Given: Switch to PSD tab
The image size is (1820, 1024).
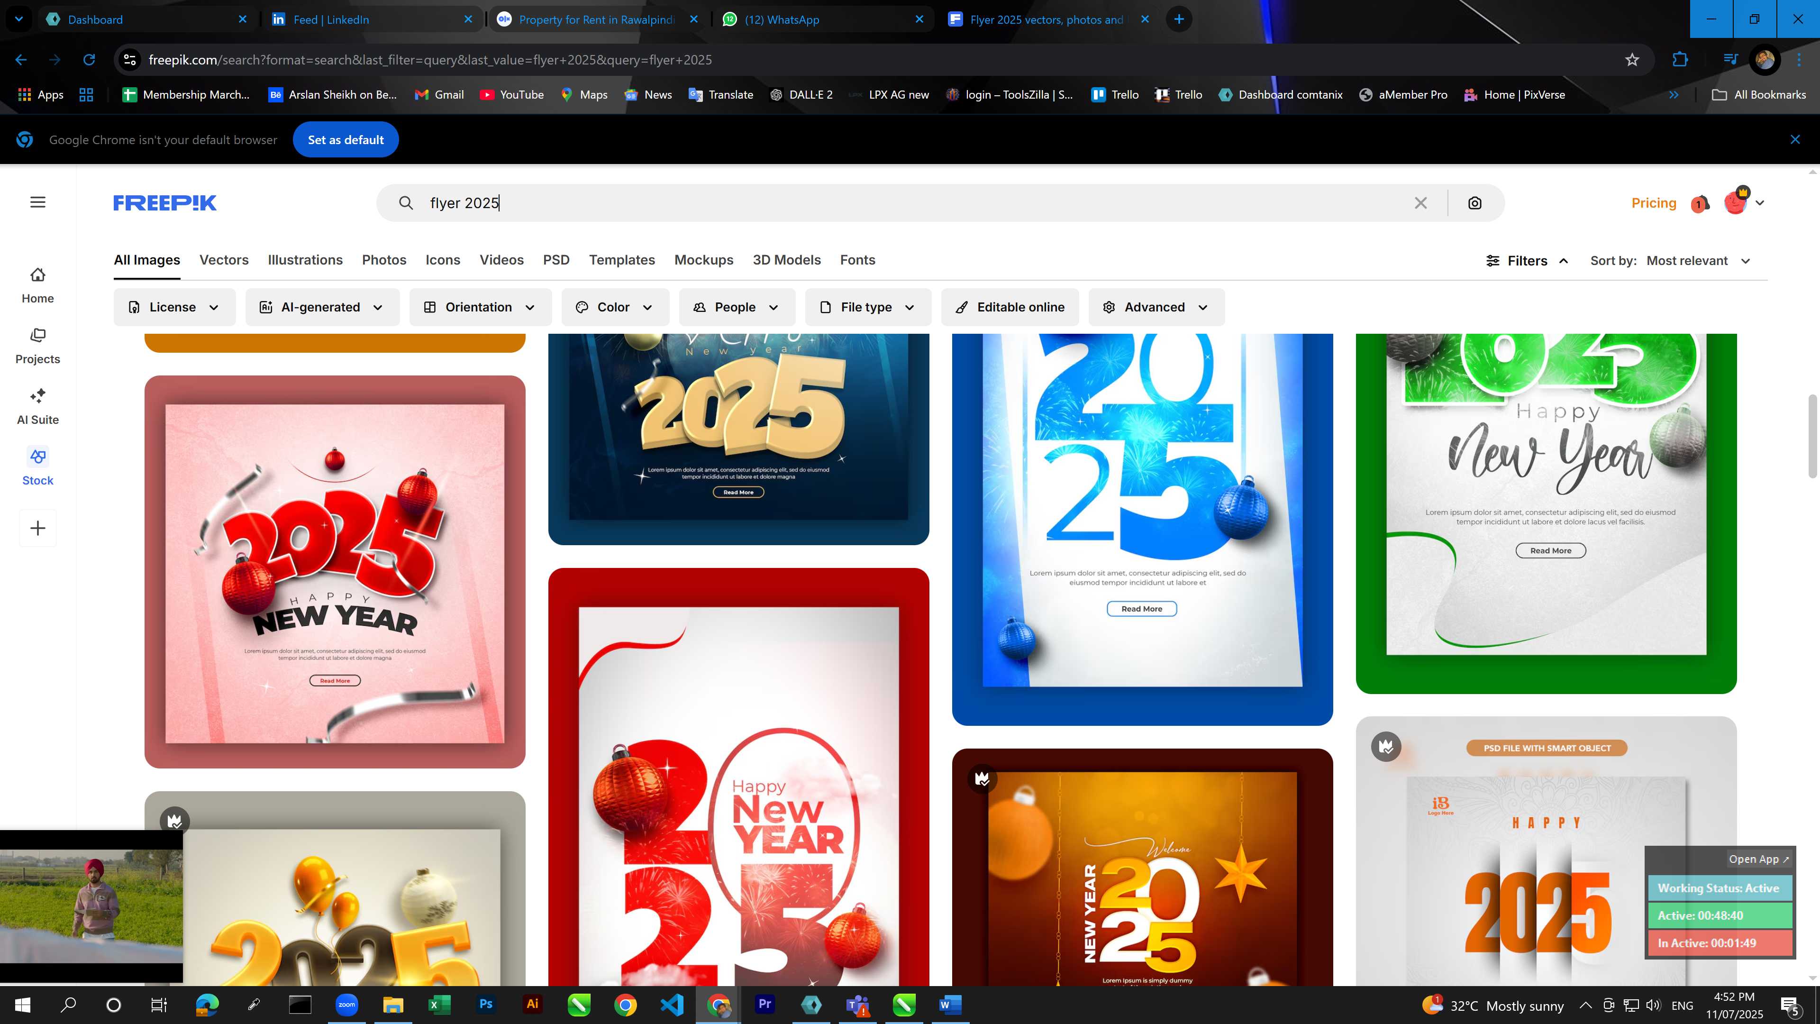Looking at the screenshot, I should pyautogui.click(x=556, y=260).
